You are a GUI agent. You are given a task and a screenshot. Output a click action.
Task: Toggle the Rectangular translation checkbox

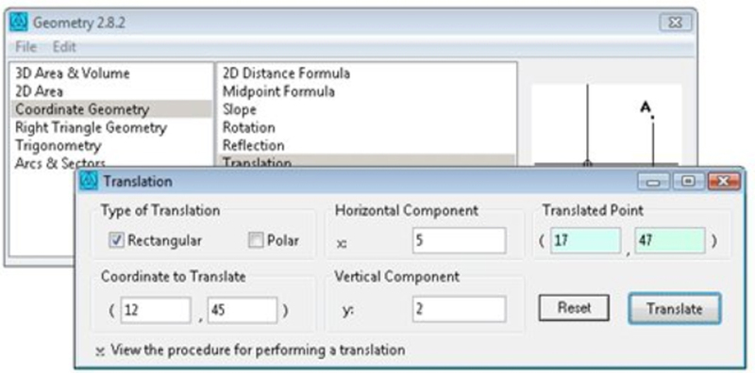coord(116,240)
